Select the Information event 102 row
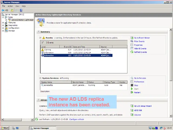This screenshot has height=130, width=173. pos(76,55)
